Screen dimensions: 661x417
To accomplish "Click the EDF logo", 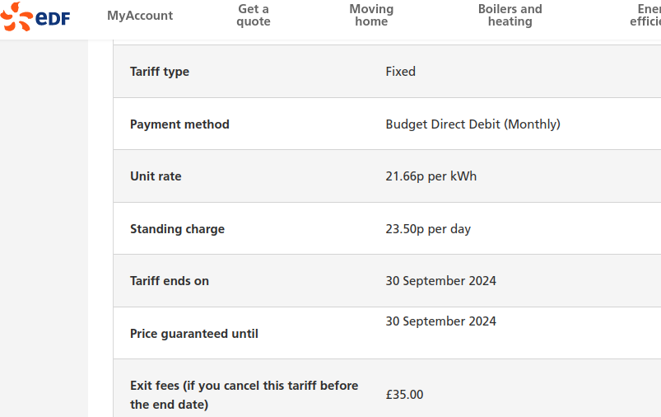I will (x=36, y=16).
